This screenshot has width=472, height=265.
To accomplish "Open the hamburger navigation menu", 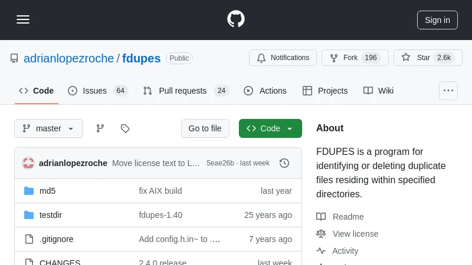I will tap(23, 19).
